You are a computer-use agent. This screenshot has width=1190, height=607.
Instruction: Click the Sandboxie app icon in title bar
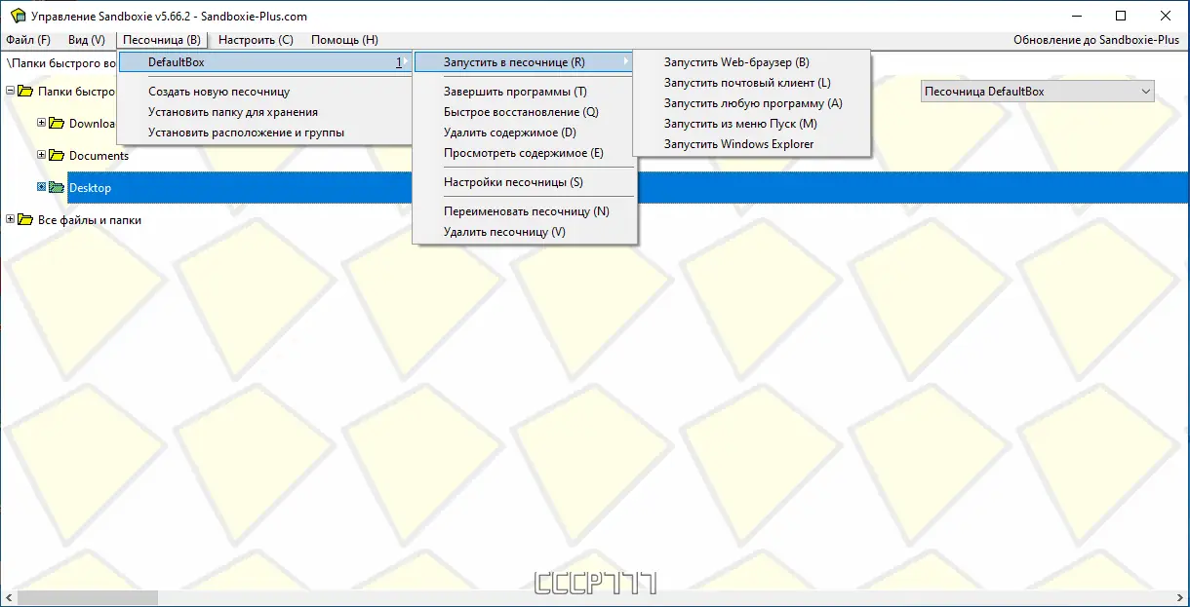[x=18, y=16]
